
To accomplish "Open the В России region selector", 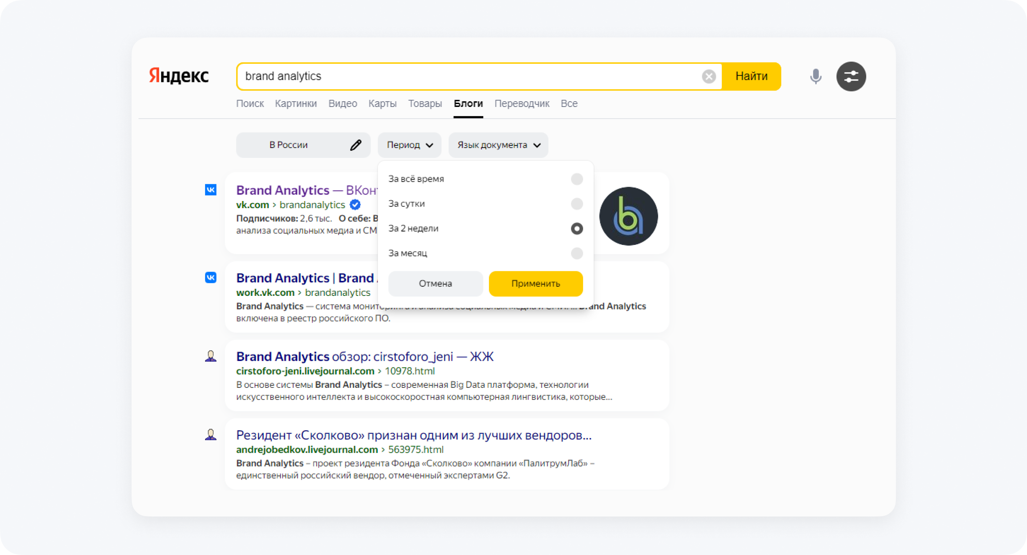I will tap(303, 145).
